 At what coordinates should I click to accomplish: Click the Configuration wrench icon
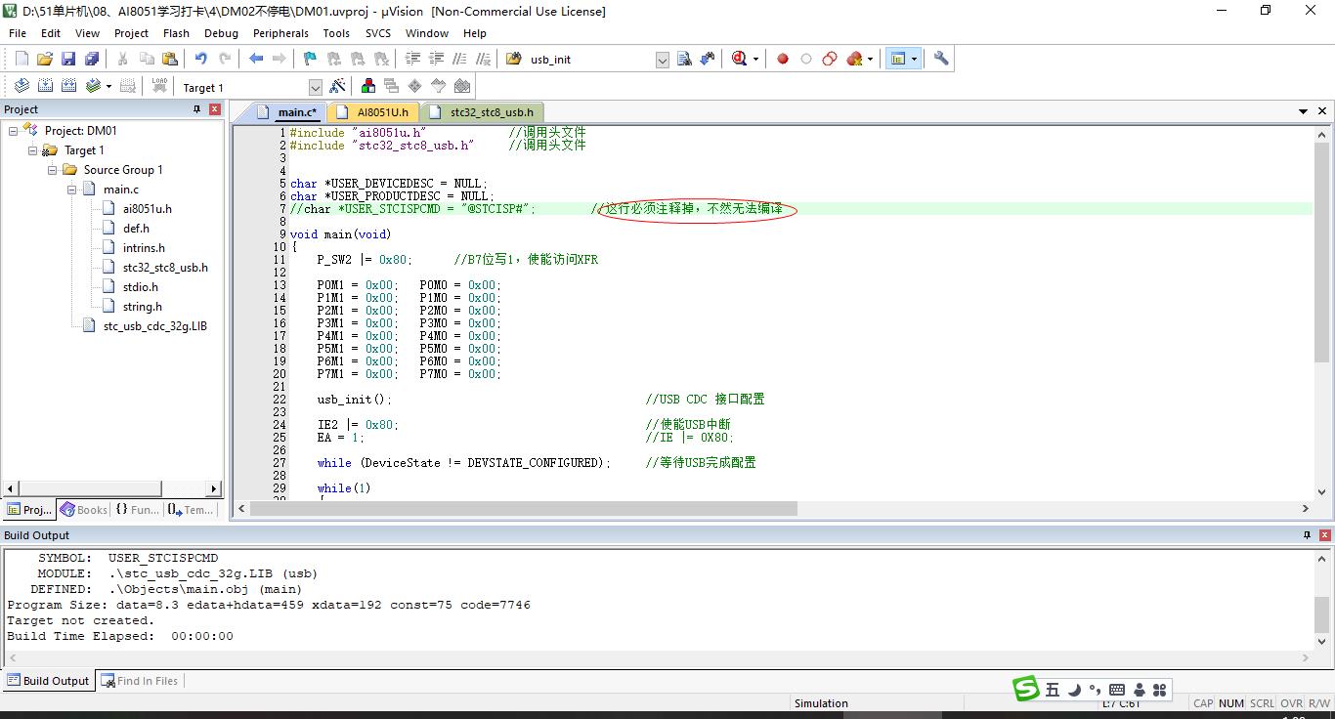pyautogui.click(x=941, y=59)
